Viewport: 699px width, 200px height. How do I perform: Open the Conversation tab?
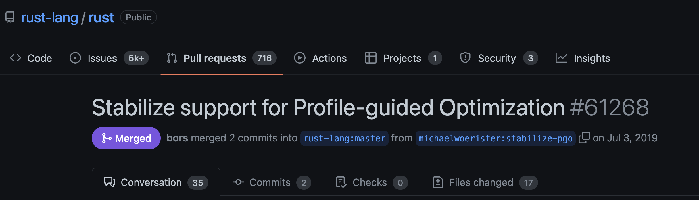(151, 182)
